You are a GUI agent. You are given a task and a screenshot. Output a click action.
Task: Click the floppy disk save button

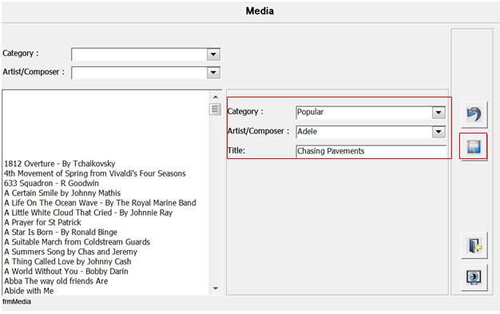pos(474,147)
